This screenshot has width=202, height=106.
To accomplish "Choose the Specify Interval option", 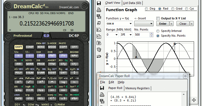I will point(158,31).
